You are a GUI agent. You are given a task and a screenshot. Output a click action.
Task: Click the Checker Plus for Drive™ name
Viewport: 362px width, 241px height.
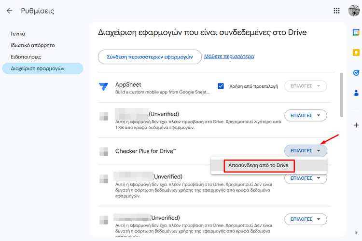tap(146, 151)
